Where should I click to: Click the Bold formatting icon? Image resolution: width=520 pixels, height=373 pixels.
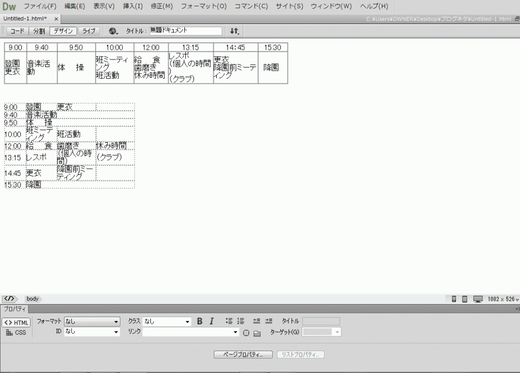coord(200,321)
